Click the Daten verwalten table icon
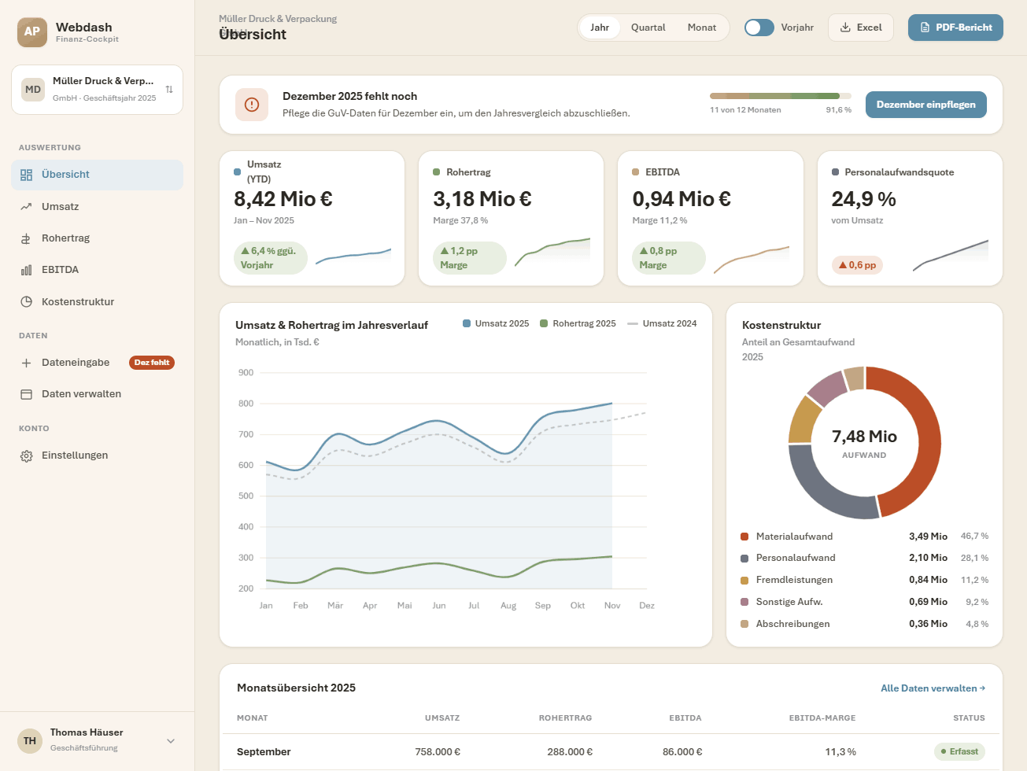This screenshot has width=1027, height=771. click(26, 394)
